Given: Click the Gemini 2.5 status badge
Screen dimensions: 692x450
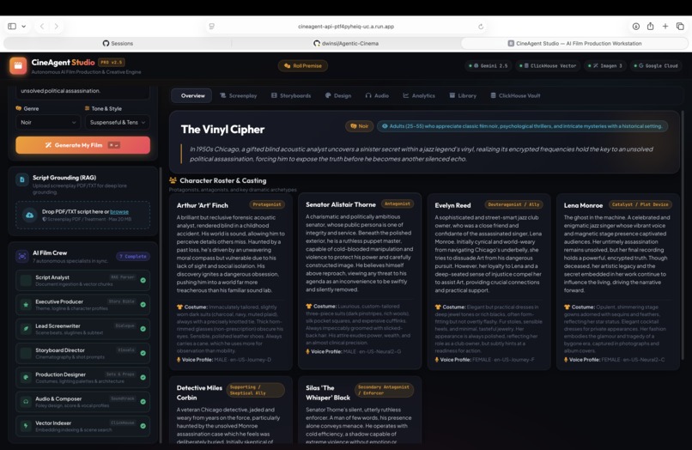Looking at the screenshot, I should [489, 66].
